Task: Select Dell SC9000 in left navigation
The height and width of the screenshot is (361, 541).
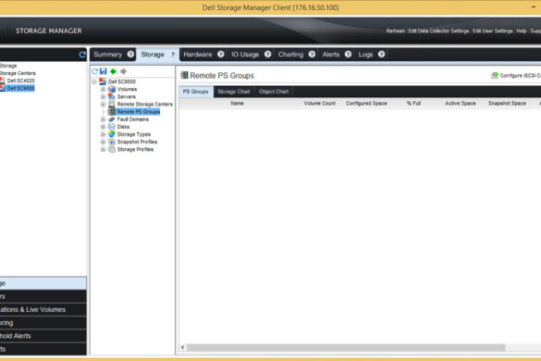Action: 20,88
